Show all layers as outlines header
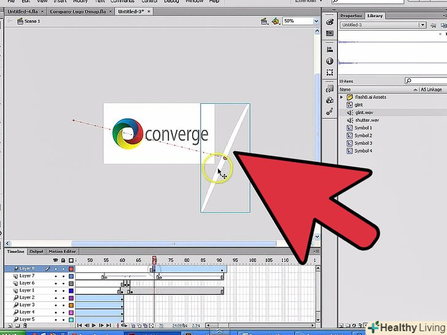The width and height of the screenshot is (447, 335). coord(71,260)
